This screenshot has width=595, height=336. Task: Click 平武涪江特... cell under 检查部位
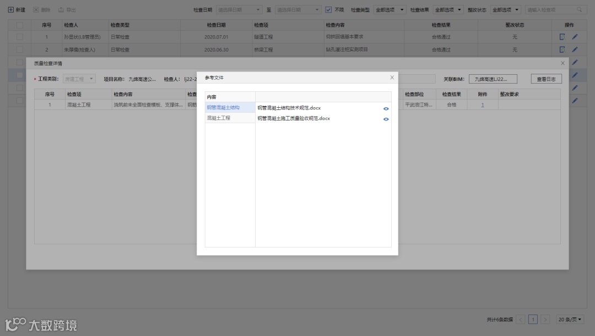click(x=419, y=105)
